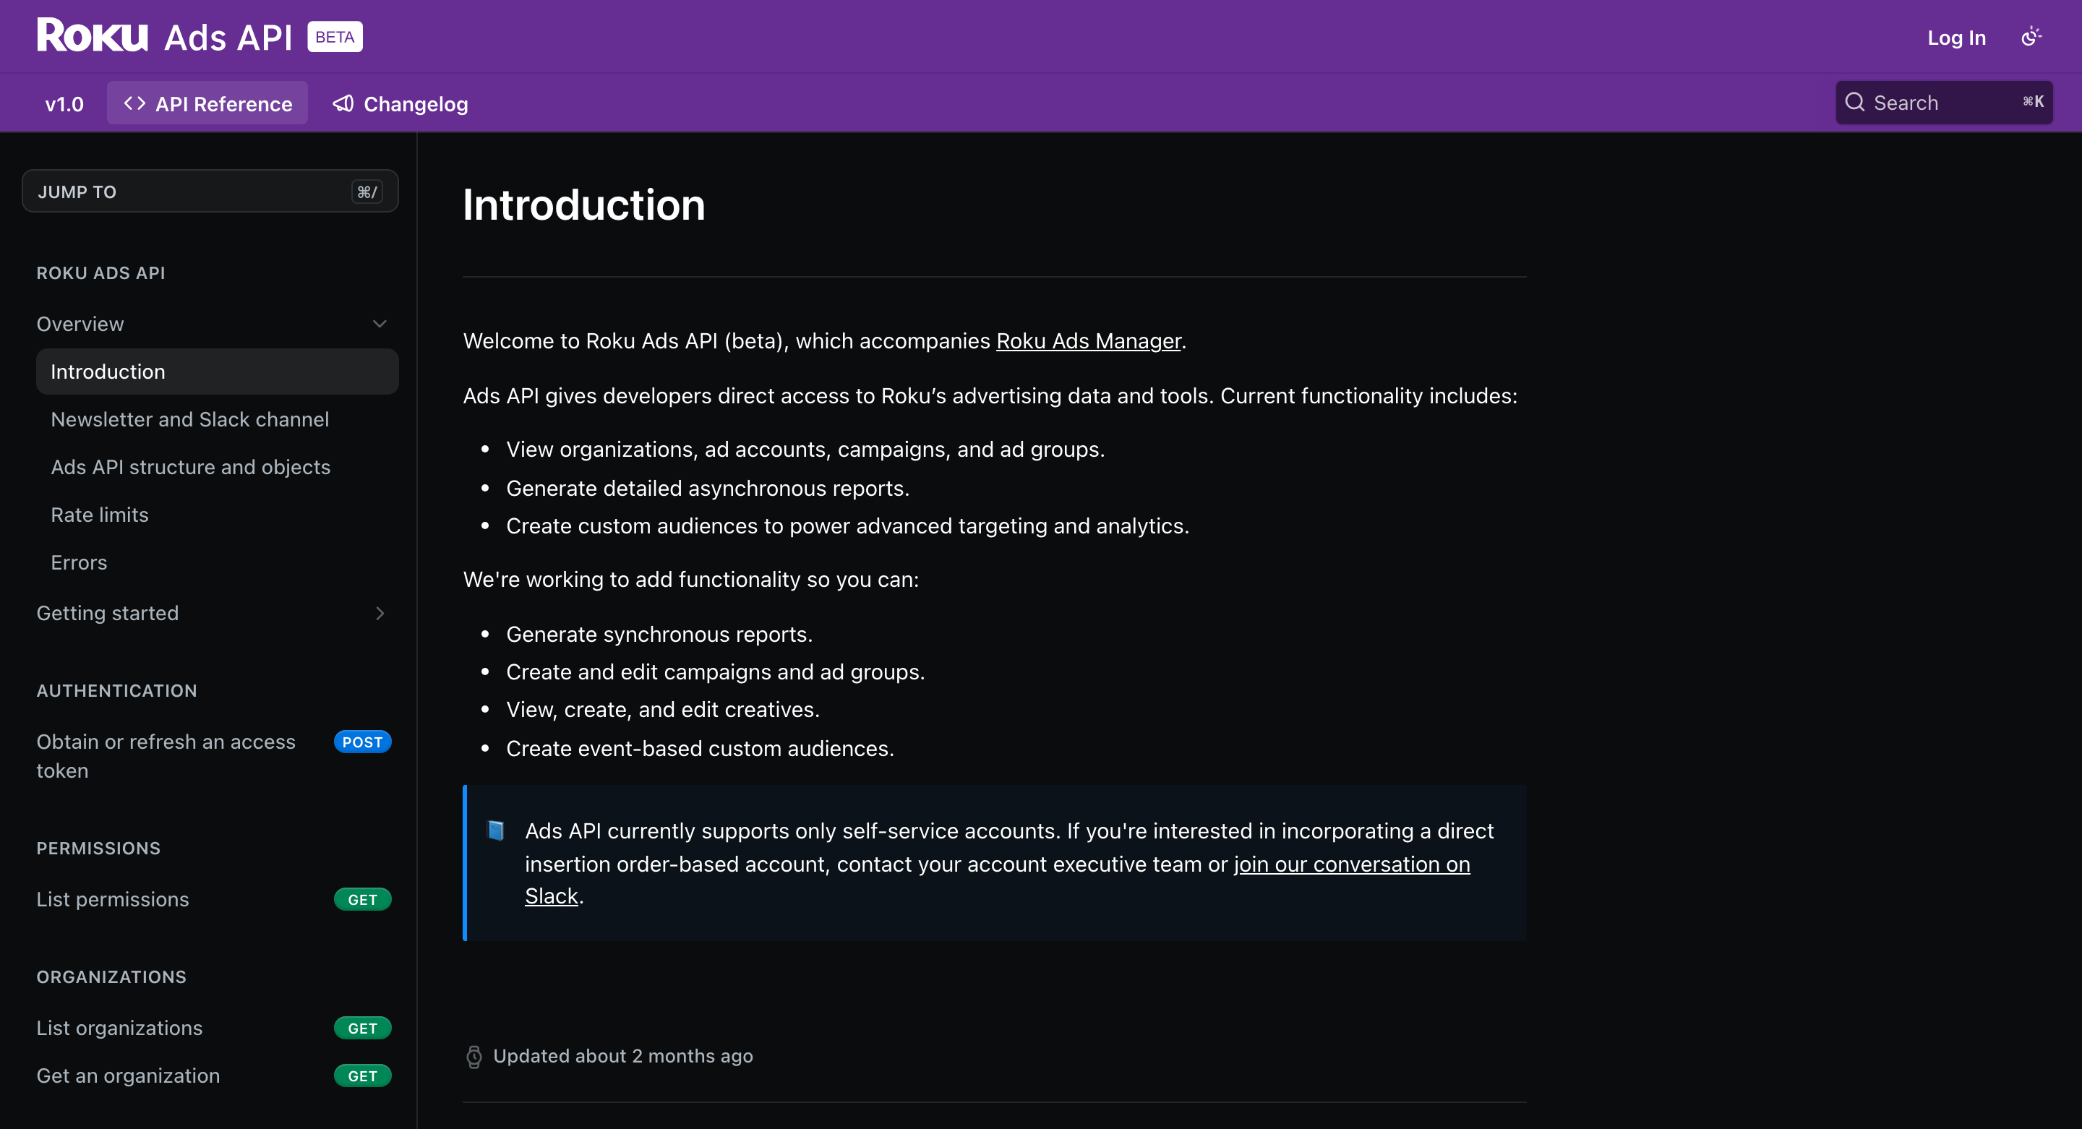
Task: Click the PERMISSIONS section header
Action: (98, 849)
